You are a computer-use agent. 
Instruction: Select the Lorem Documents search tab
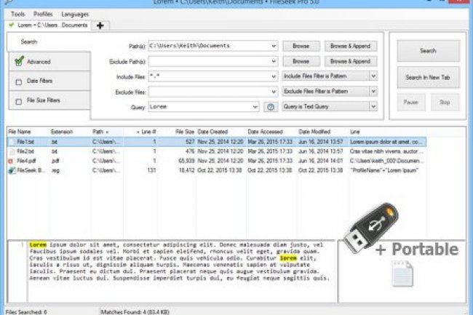49,25
